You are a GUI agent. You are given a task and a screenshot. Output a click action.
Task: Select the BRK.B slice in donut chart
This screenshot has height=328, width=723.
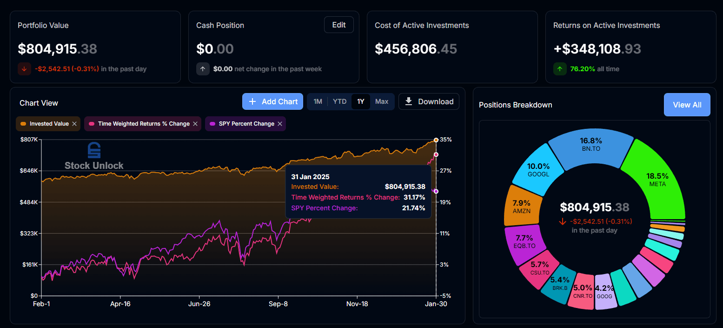coord(560,285)
